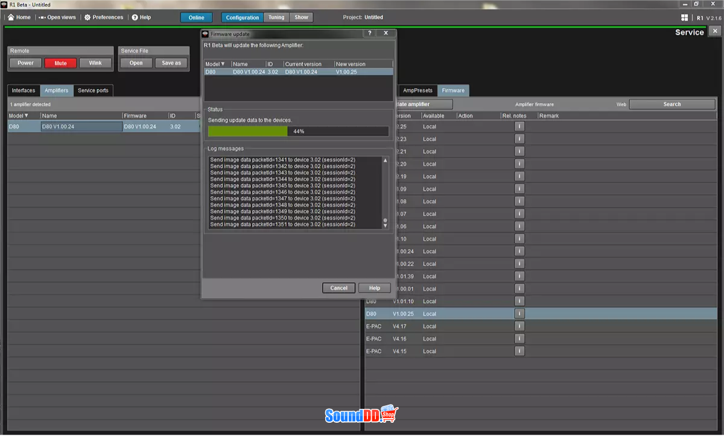Viewport: 724px width, 436px height.
Task: Sort amplifiers list by Model column
Action: tap(24, 115)
